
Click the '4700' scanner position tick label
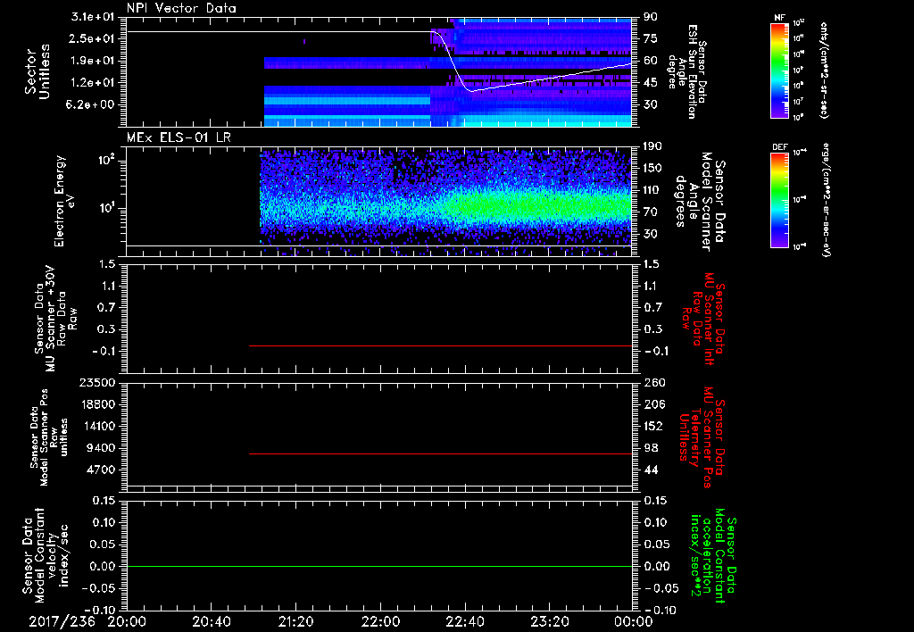[x=101, y=470]
